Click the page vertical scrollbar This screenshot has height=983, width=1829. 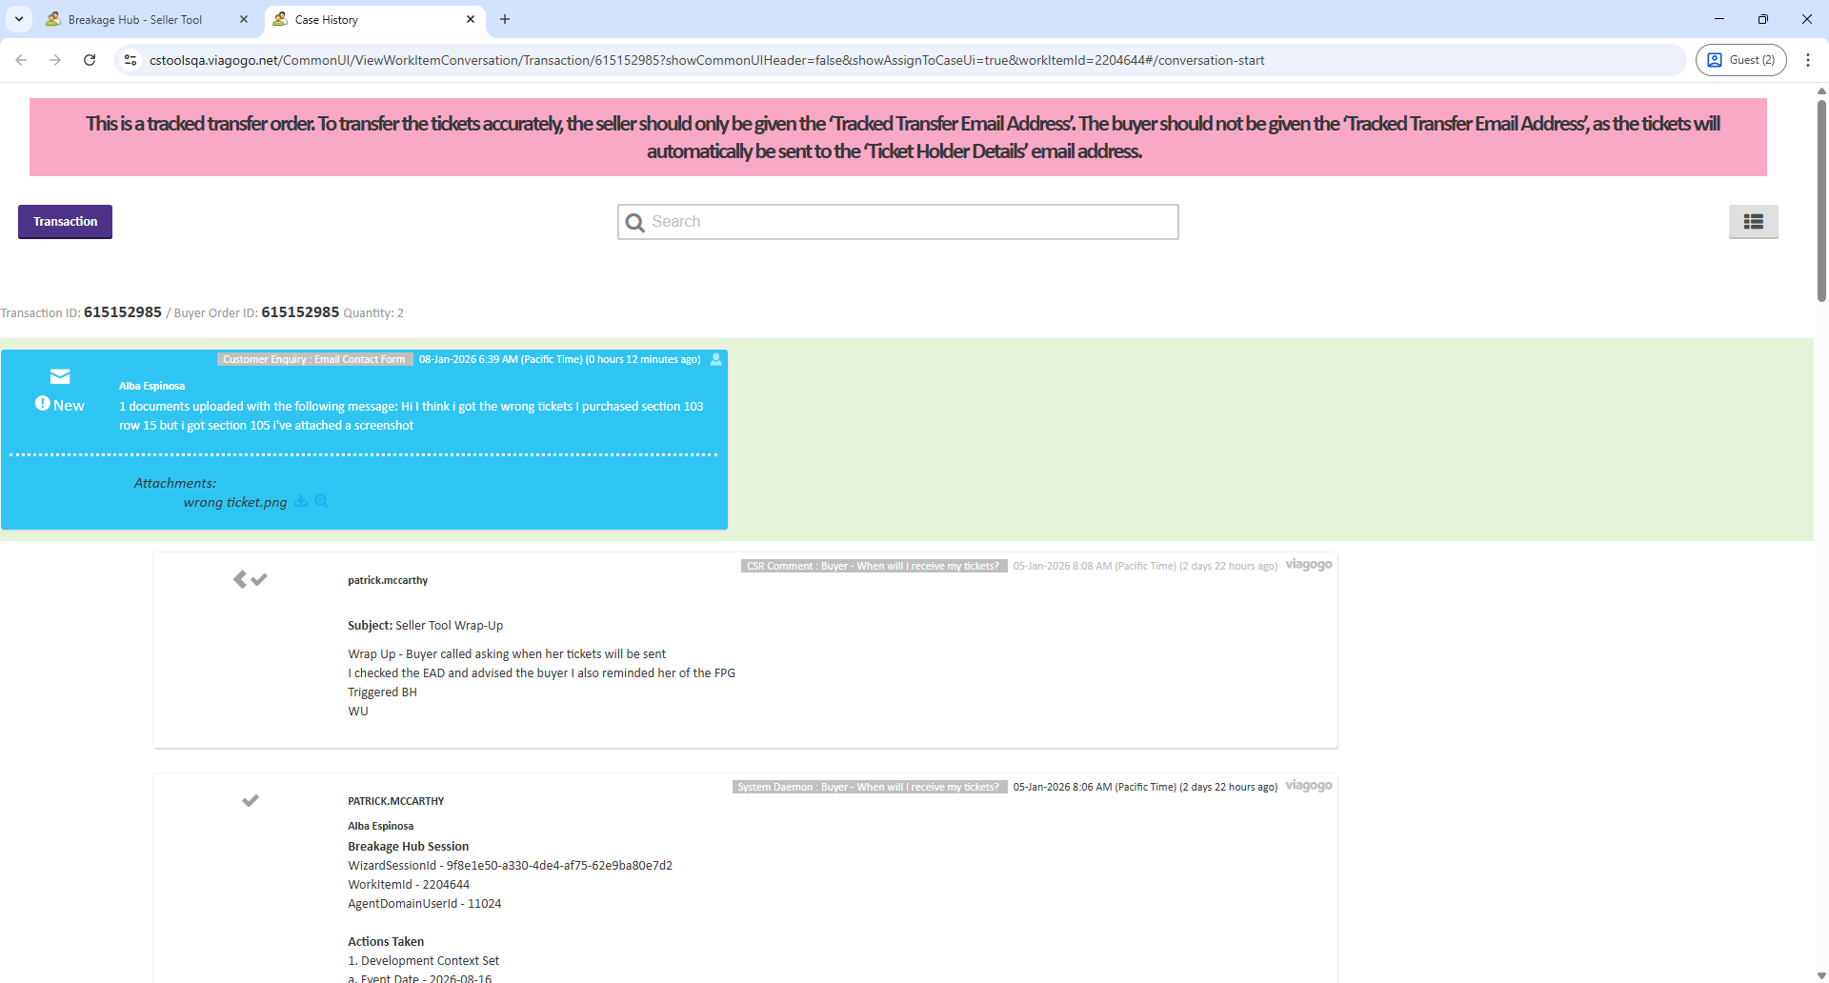pos(1821,200)
